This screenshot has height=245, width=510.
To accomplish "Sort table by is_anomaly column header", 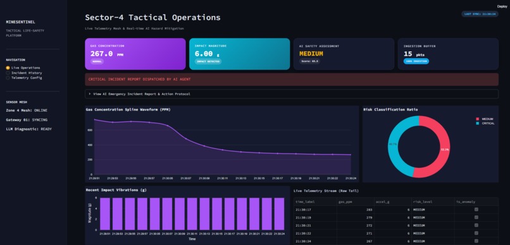I will point(476,202).
